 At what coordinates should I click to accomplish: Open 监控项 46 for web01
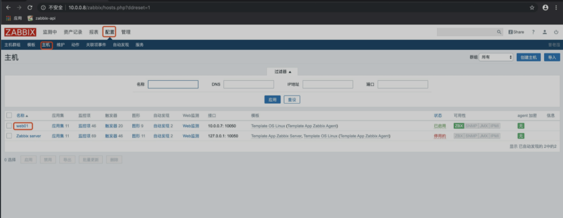[87, 126]
